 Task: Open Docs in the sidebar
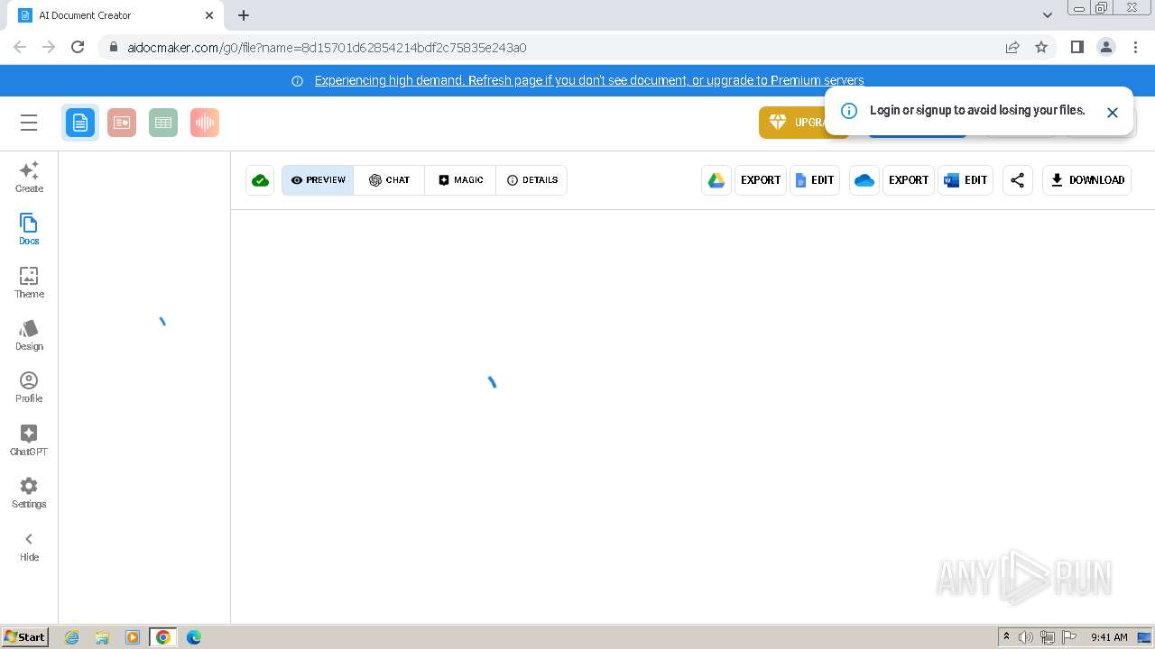pos(29,229)
